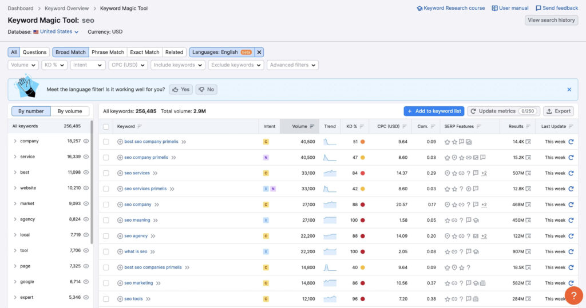Add 'best seo company primelis' keyword via plus icon
The width and height of the screenshot is (586, 308).
(120, 142)
